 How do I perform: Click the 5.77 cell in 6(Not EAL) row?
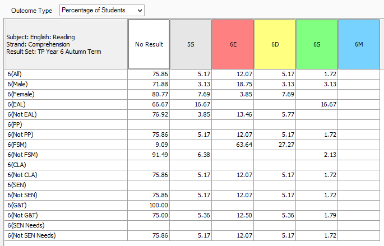point(275,114)
